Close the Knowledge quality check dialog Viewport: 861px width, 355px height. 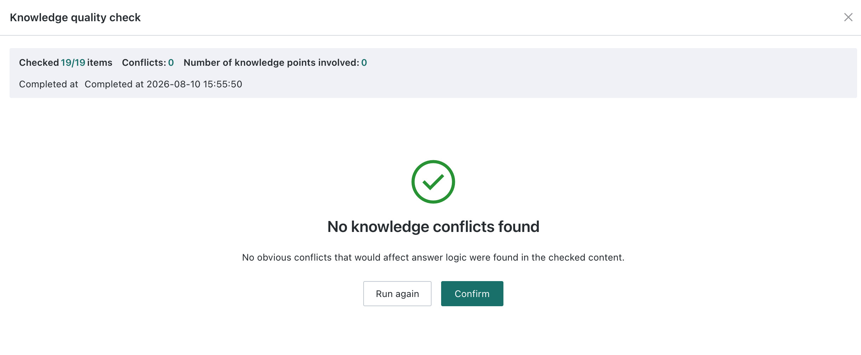point(848,17)
